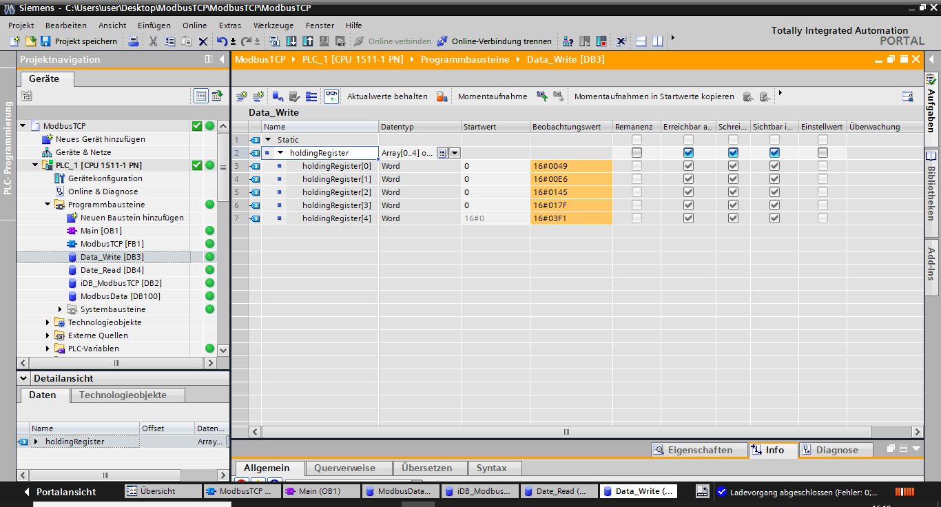Collapse the holdingRegister array in the table
This screenshot has height=507, width=941.
tap(280, 153)
